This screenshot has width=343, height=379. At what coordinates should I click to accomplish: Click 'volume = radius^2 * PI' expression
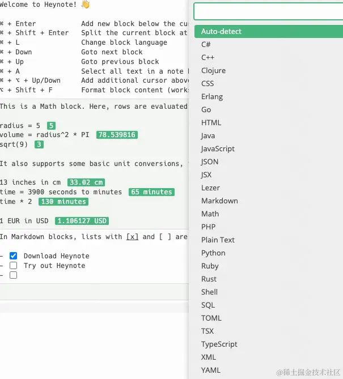[x=45, y=135]
